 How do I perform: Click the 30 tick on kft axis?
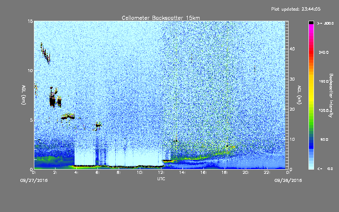(292, 79)
